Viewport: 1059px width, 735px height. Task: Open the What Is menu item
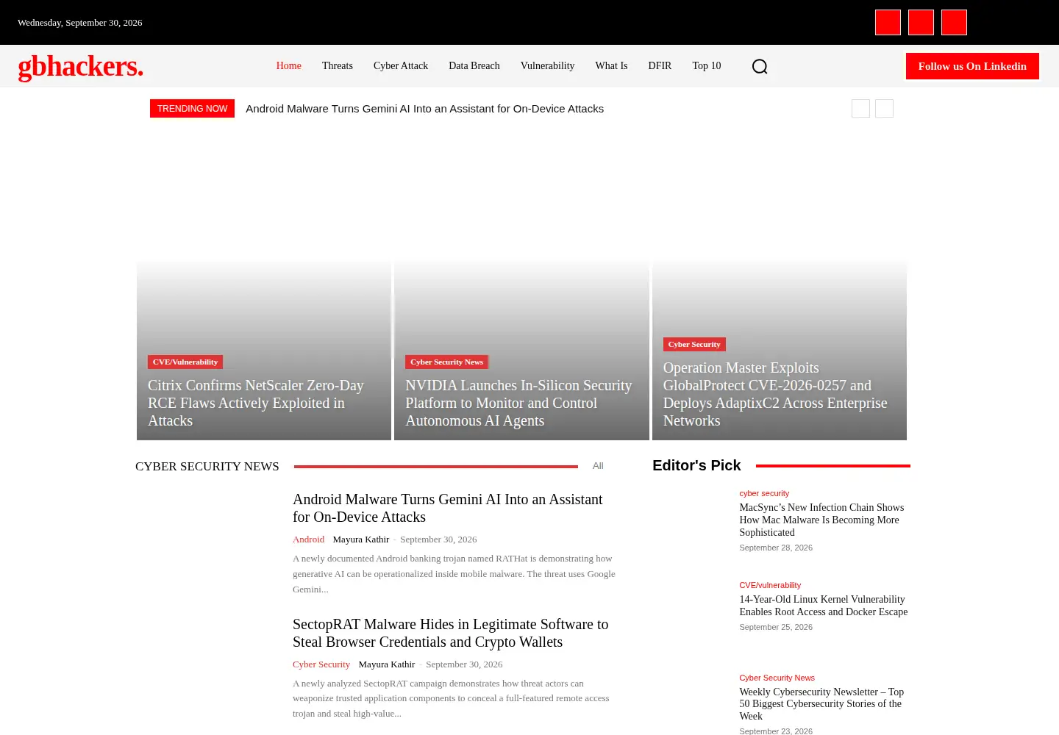pyautogui.click(x=611, y=66)
